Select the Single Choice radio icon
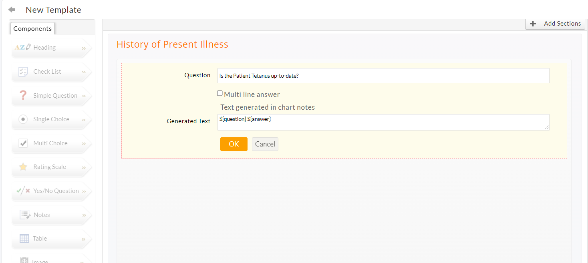The width and height of the screenshot is (588, 263). [23, 119]
